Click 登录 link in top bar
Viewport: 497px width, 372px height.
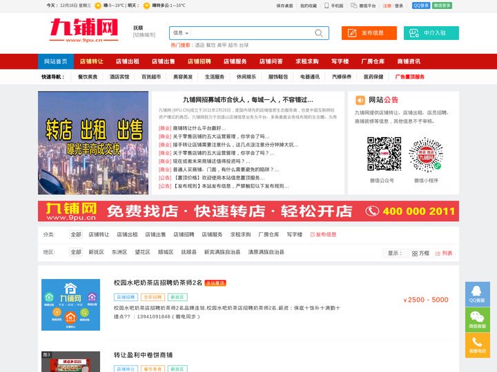pyautogui.click(x=399, y=6)
